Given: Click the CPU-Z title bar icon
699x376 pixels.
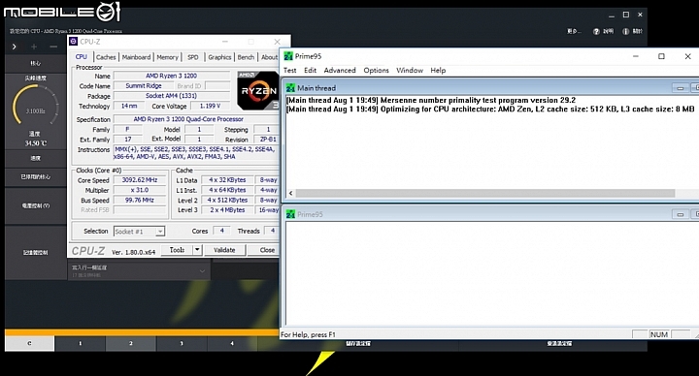Looking at the screenshot, I should point(74,42).
